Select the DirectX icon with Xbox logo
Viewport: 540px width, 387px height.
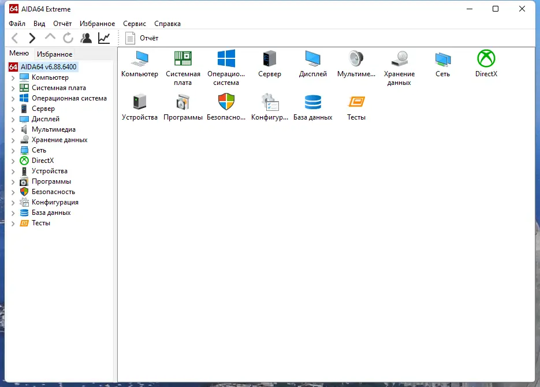pyautogui.click(x=486, y=59)
